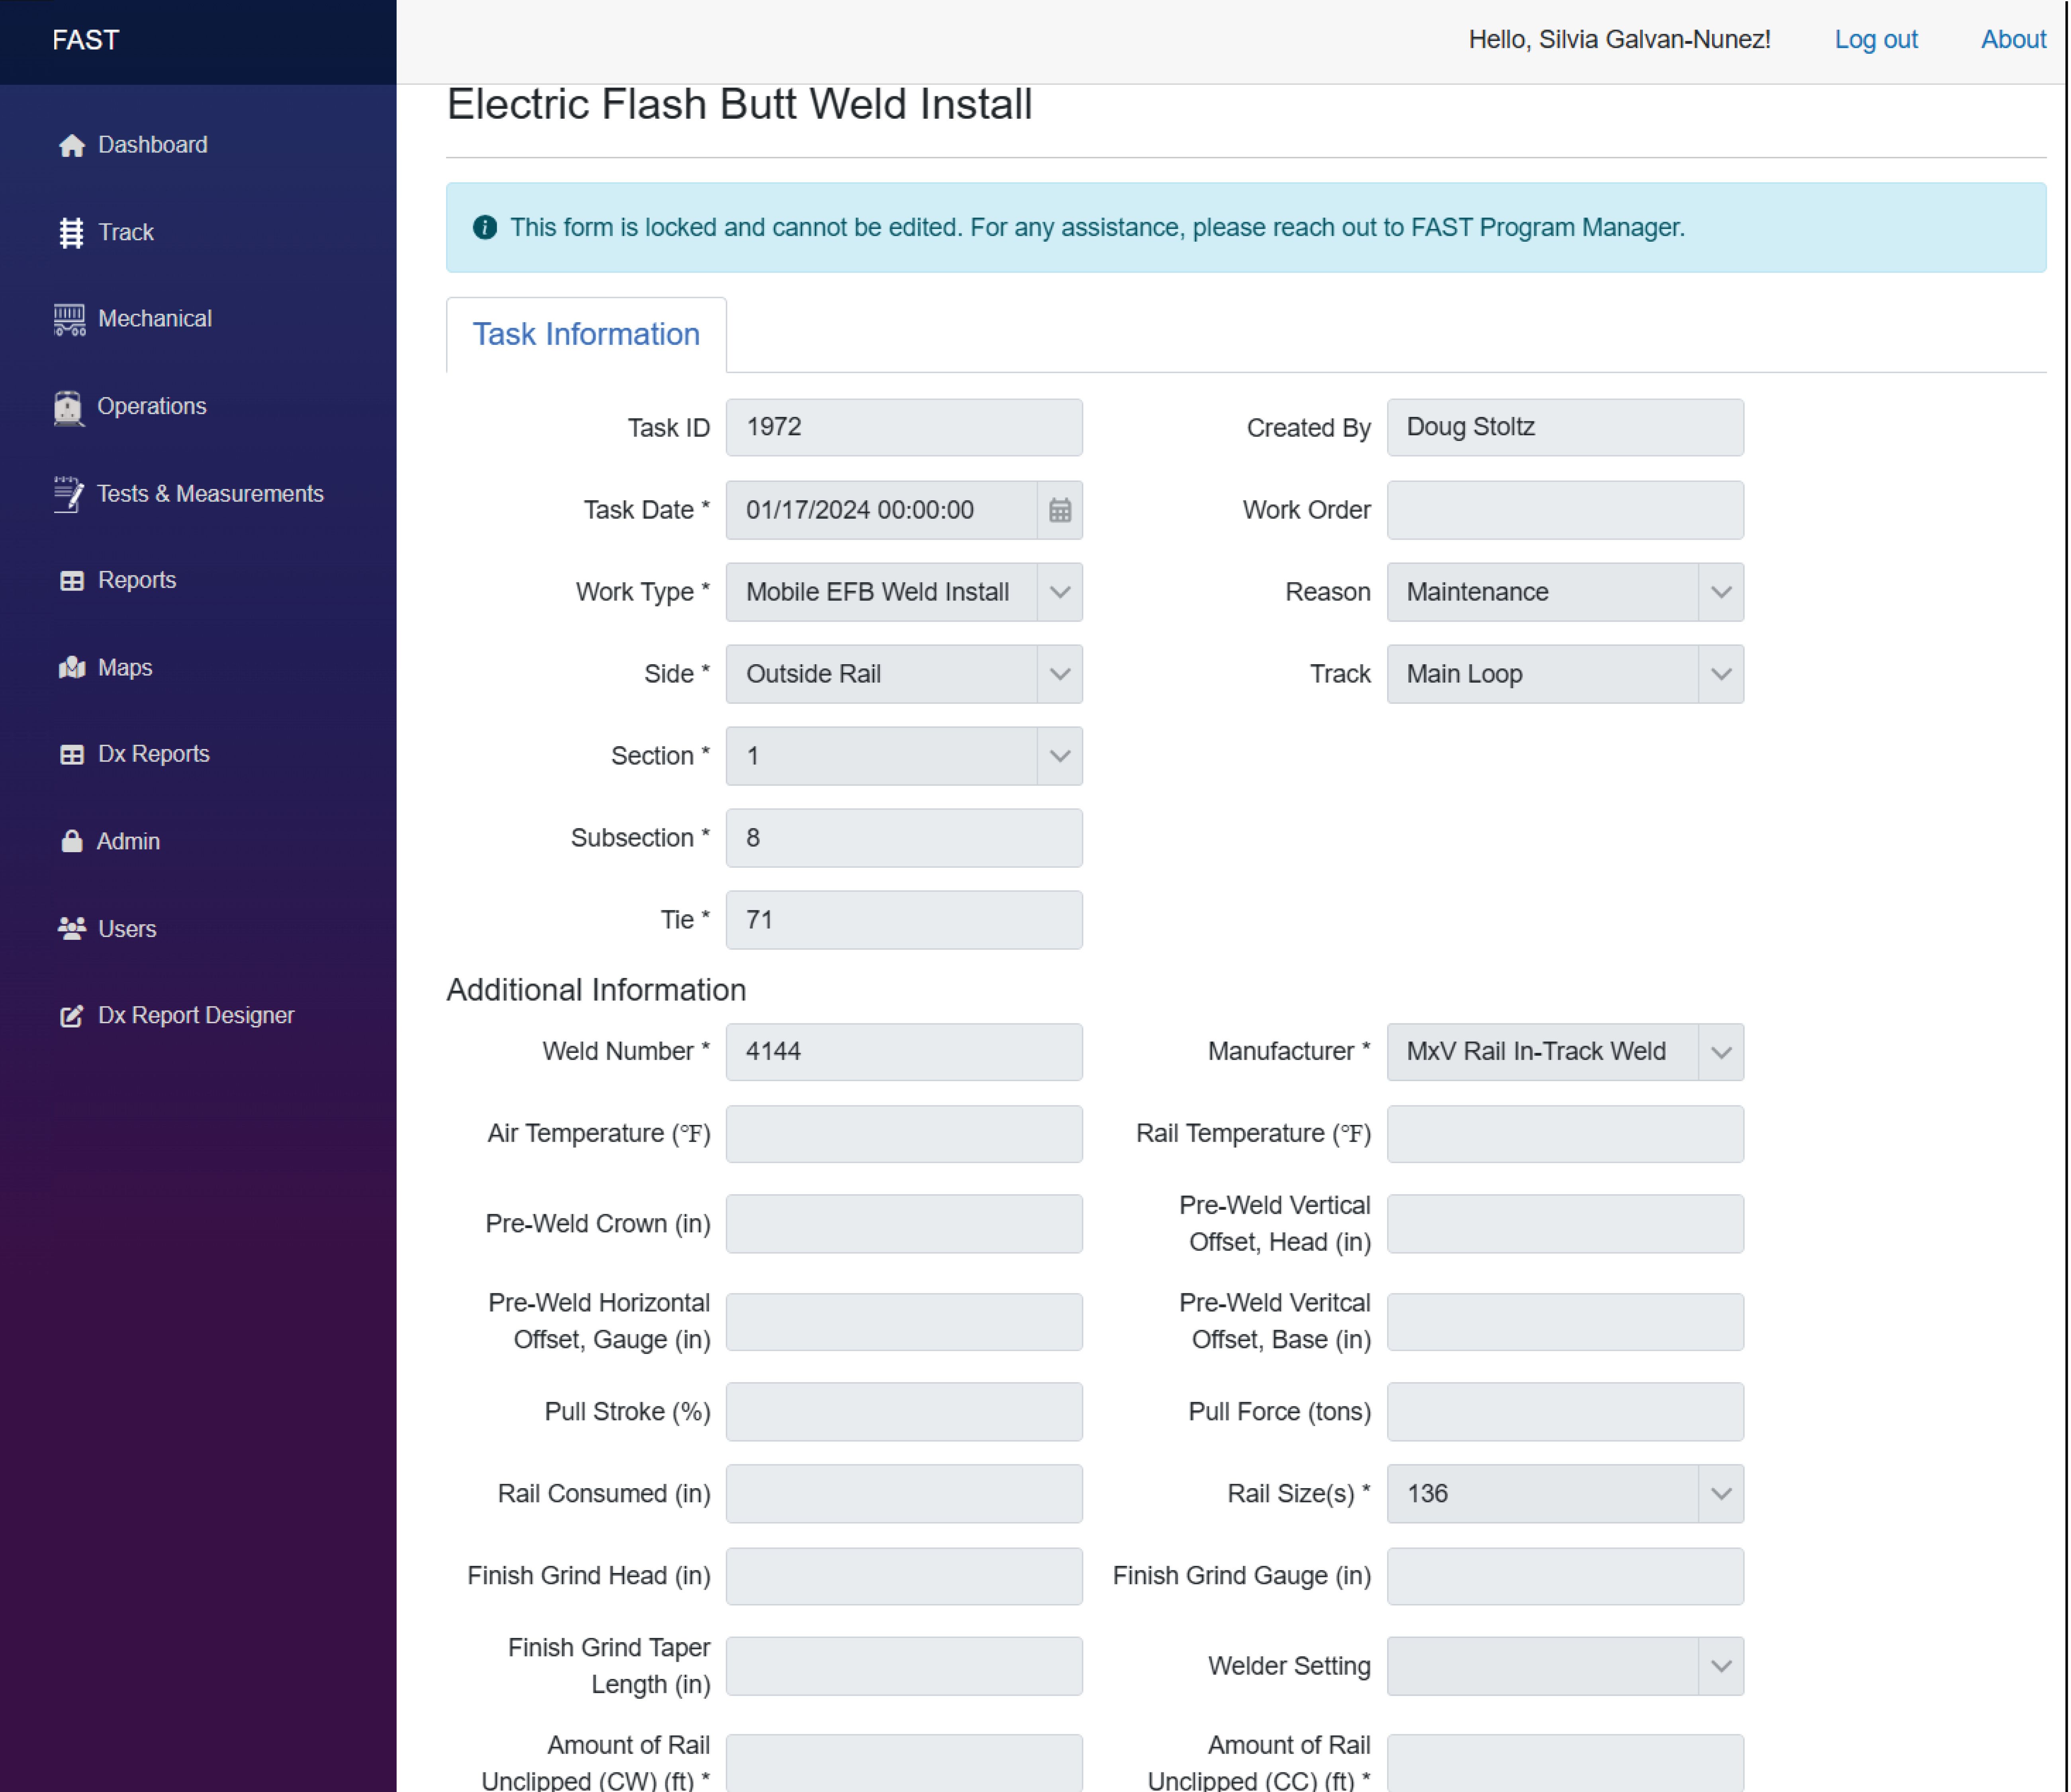Click the Tests & Measurements notepad icon
Screen dimensions: 2071x1792
click(68, 495)
